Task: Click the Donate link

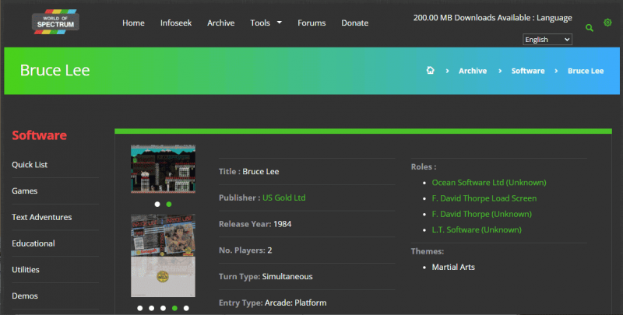Action: coord(355,23)
